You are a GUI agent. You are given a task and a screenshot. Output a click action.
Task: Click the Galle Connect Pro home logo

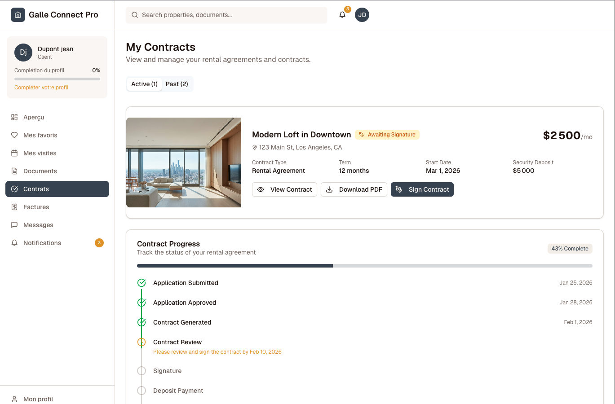coord(54,14)
